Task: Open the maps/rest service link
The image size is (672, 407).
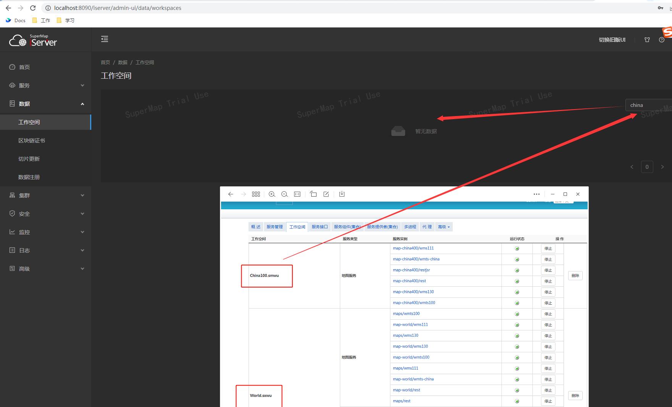Action: pos(402,401)
